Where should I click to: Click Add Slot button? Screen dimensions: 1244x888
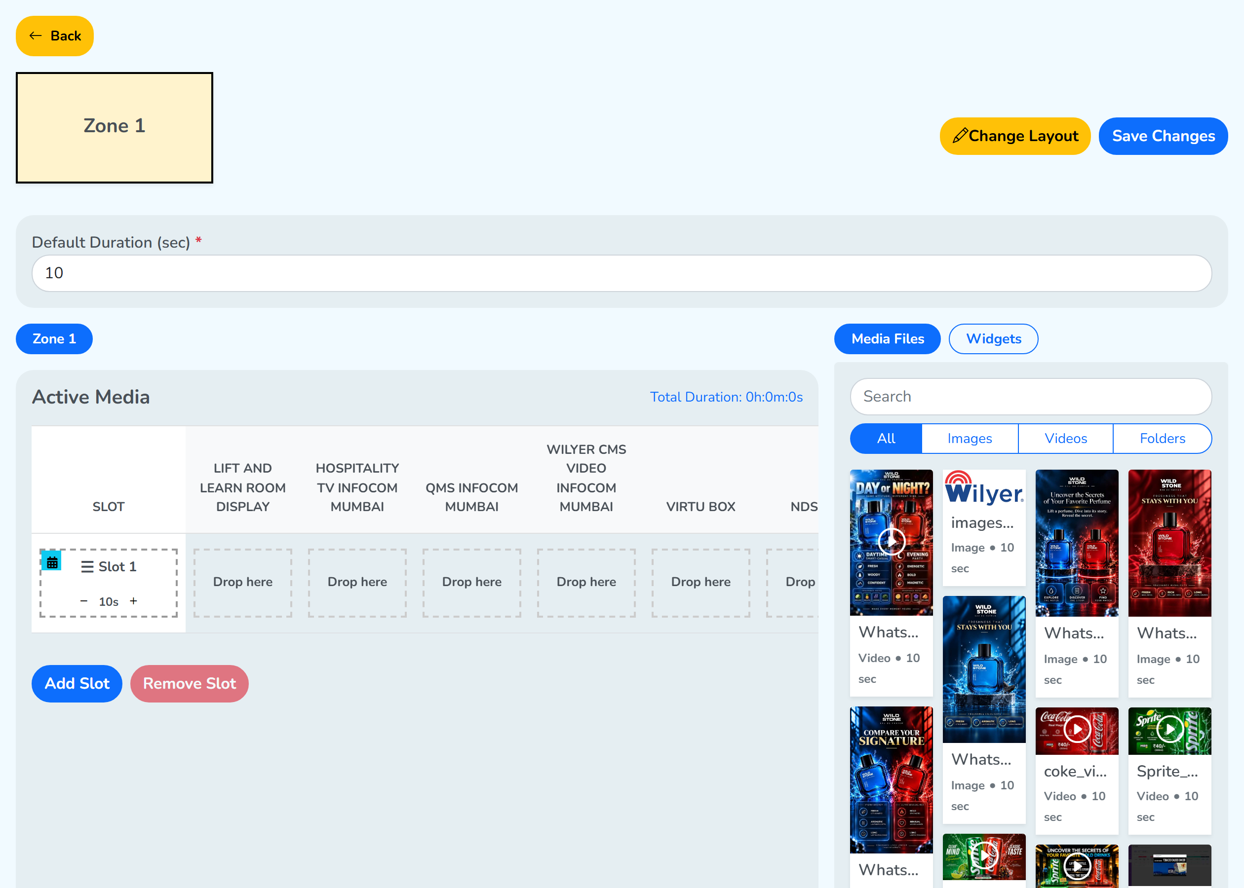77,683
